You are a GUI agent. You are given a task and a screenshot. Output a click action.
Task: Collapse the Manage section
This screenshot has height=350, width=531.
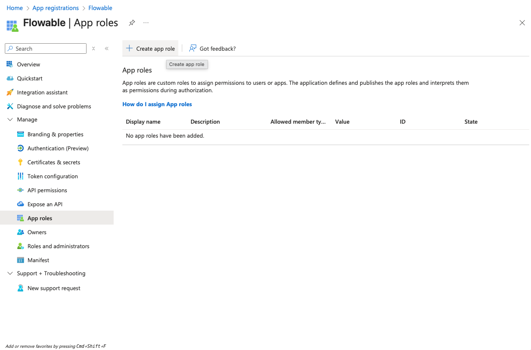10,119
